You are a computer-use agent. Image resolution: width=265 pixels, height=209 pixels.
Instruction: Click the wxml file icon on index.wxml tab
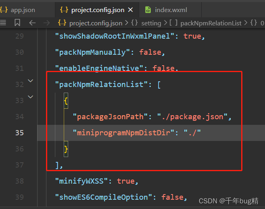point(148,10)
